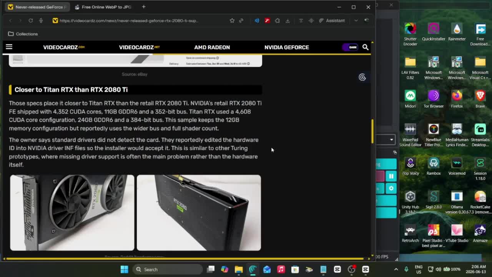Open Session 1.18.0 desktop icon

pos(480,169)
